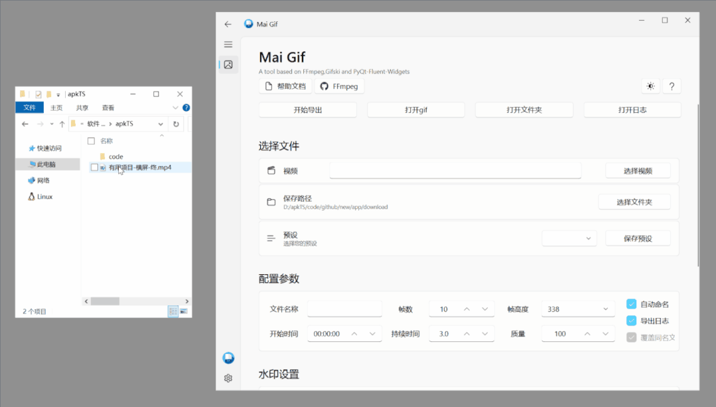Click the quick access toolbar customize arrow
716x407 pixels.
tap(58, 95)
